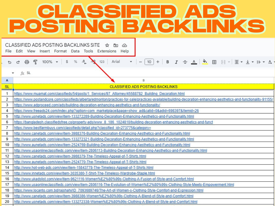Click the Percent format icon
275x206 pixels.
75,62
